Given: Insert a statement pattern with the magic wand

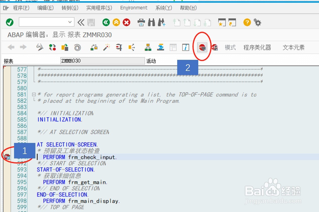Looking at the screenshot, I should (x=106, y=47).
